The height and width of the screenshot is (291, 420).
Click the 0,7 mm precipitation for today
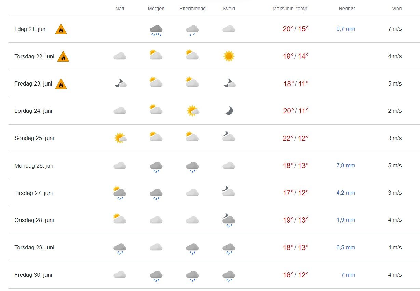pos(346,29)
